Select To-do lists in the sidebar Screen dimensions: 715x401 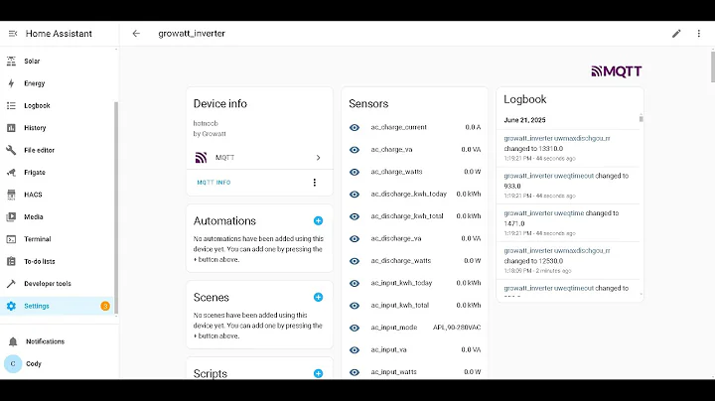pos(39,262)
